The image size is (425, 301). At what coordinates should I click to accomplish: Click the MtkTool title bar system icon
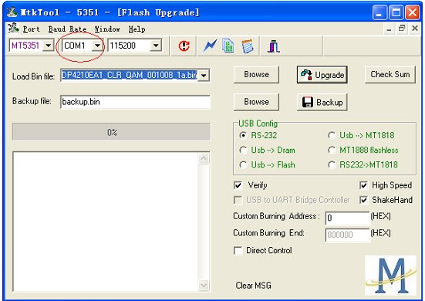pyautogui.click(x=12, y=12)
